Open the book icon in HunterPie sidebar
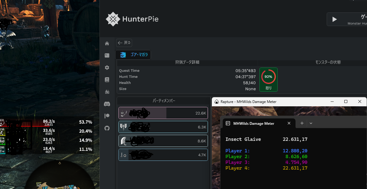 click(x=107, y=80)
